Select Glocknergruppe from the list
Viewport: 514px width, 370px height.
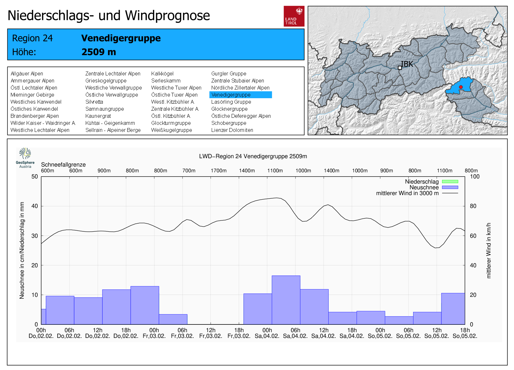pos(229,109)
